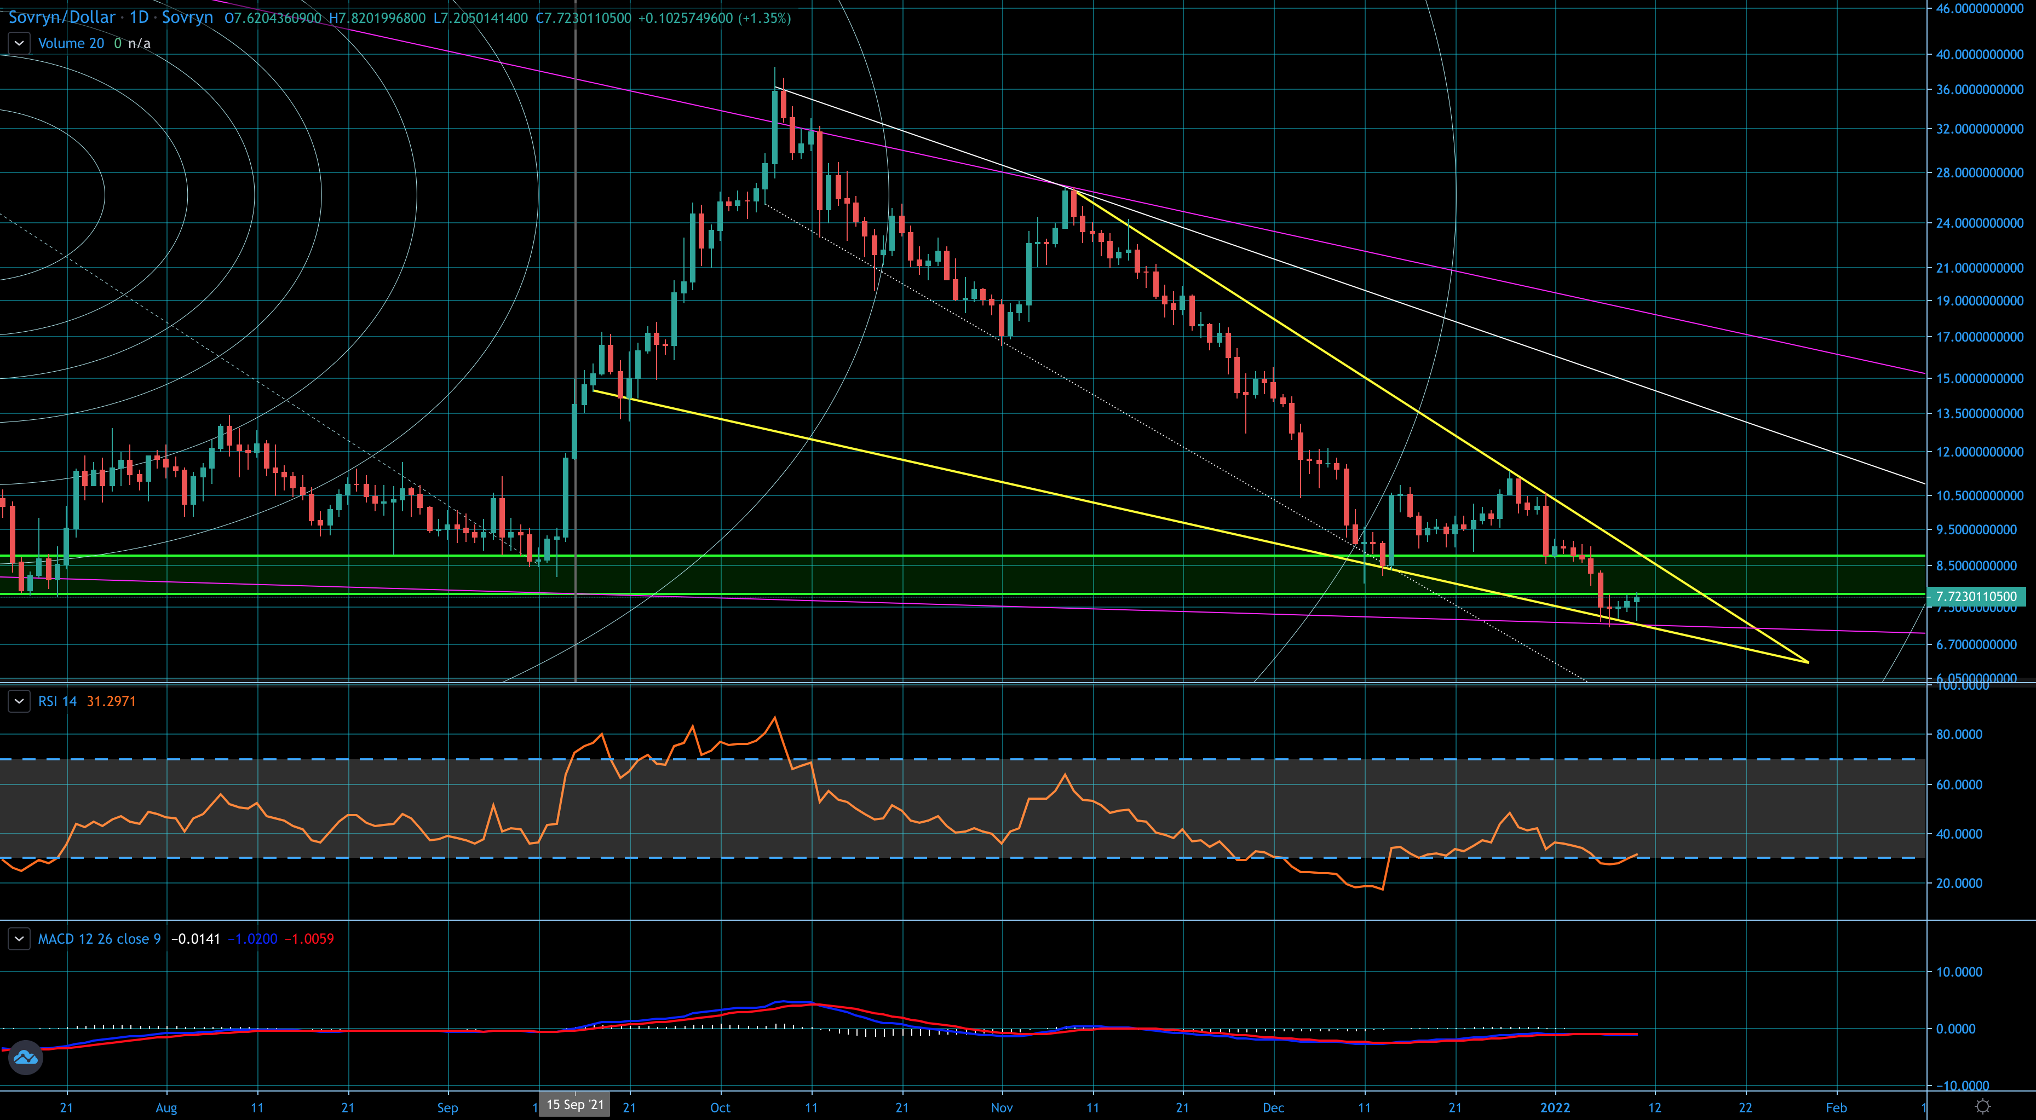Click the blue MACD value -1.0200
The width and height of the screenshot is (2036, 1120).
(x=253, y=939)
